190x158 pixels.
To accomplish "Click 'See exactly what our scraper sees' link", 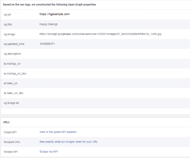I will (69, 142).
